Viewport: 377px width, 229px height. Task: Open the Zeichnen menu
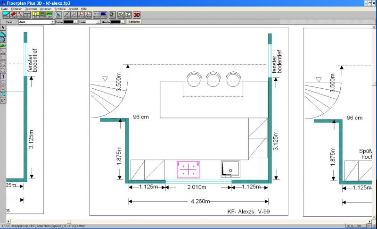point(31,9)
